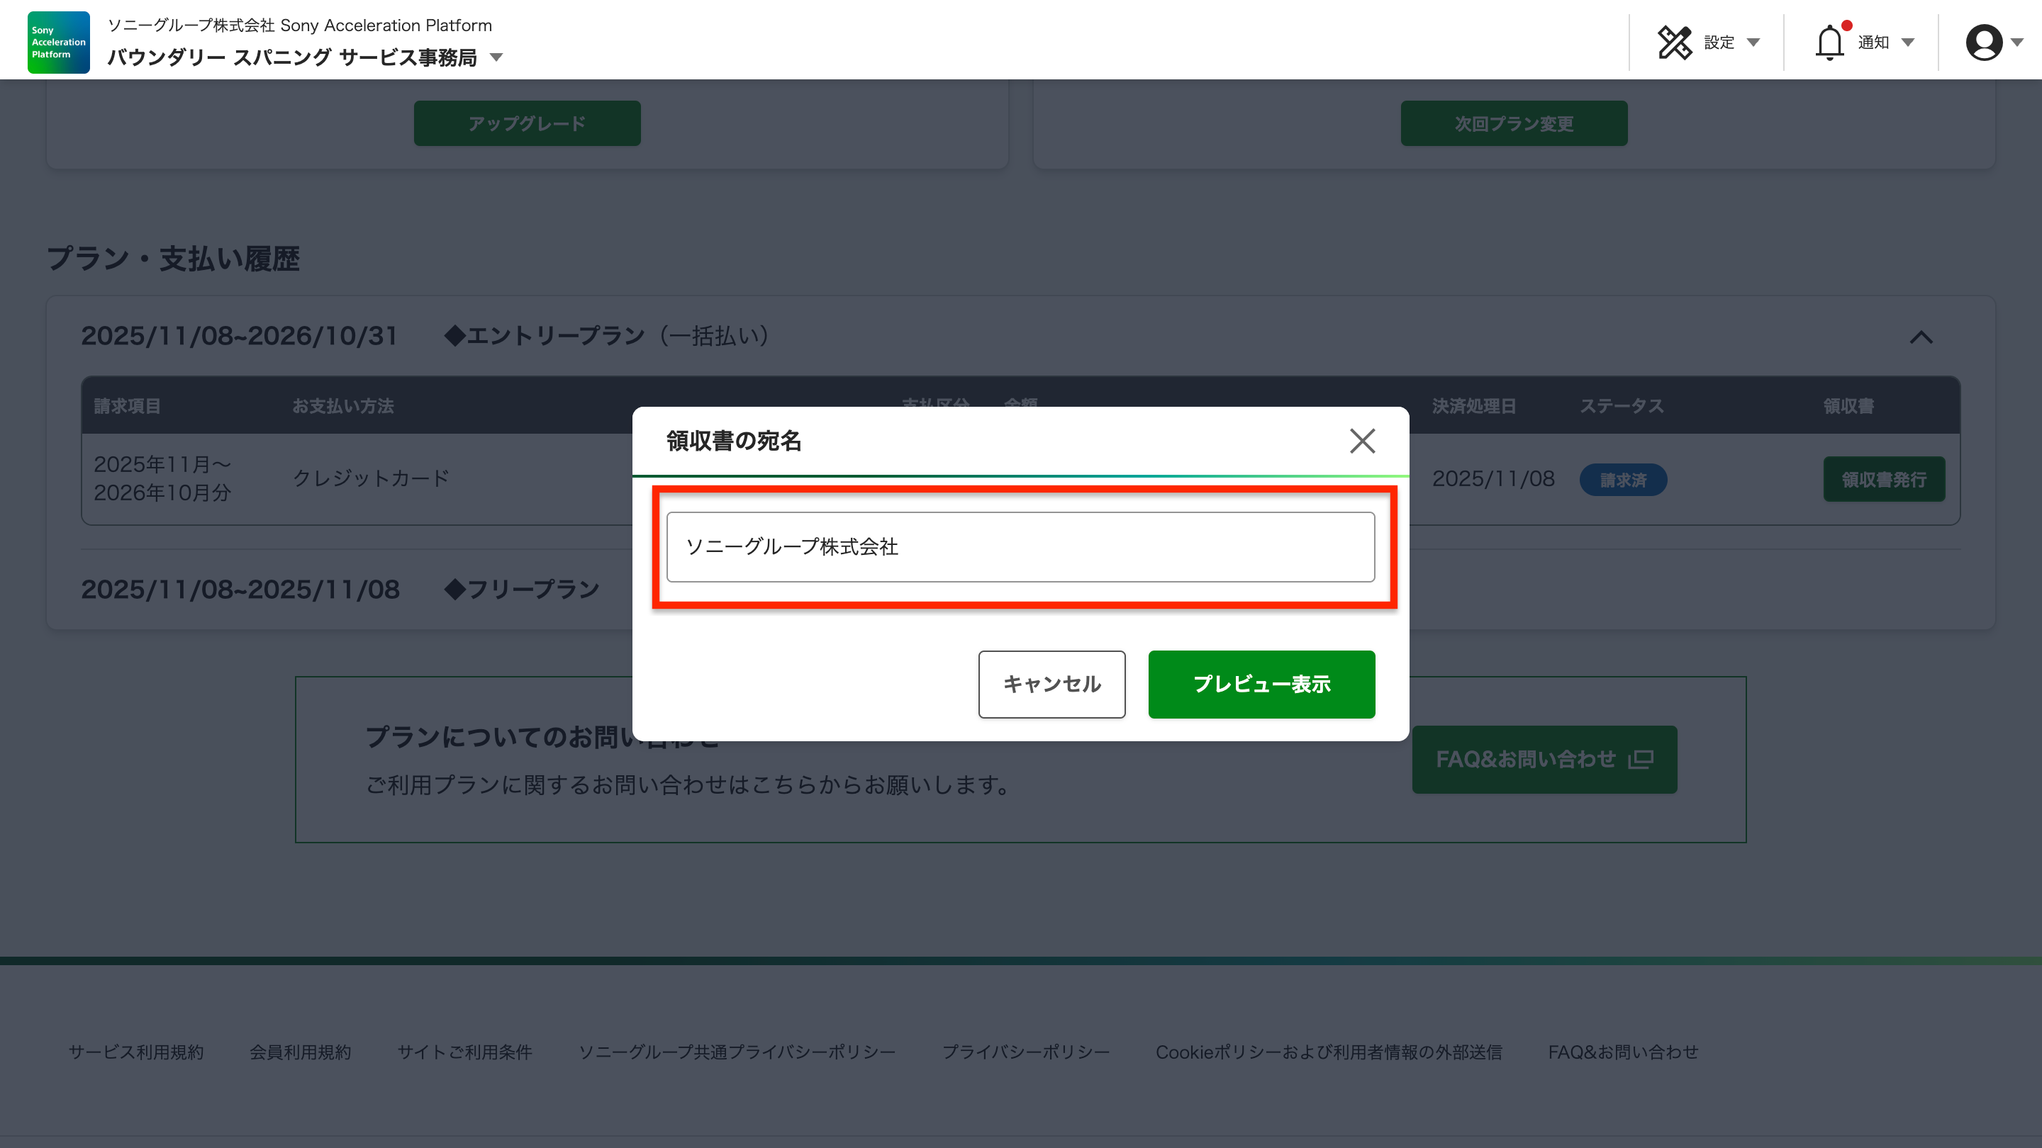The width and height of the screenshot is (2042, 1148).
Task: Open the settings tools icon
Action: point(1674,42)
